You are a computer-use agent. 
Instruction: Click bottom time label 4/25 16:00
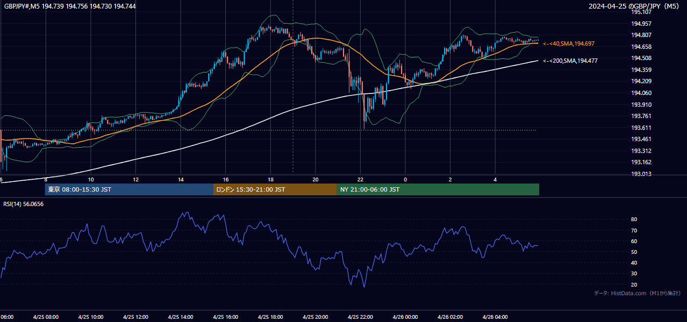(225, 317)
